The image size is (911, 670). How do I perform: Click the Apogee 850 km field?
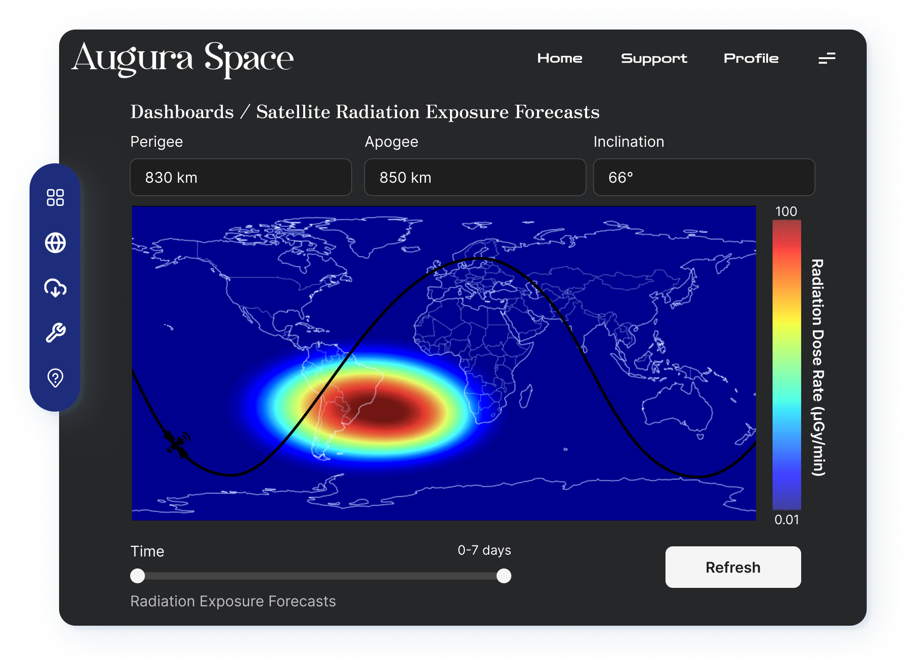click(x=475, y=177)
